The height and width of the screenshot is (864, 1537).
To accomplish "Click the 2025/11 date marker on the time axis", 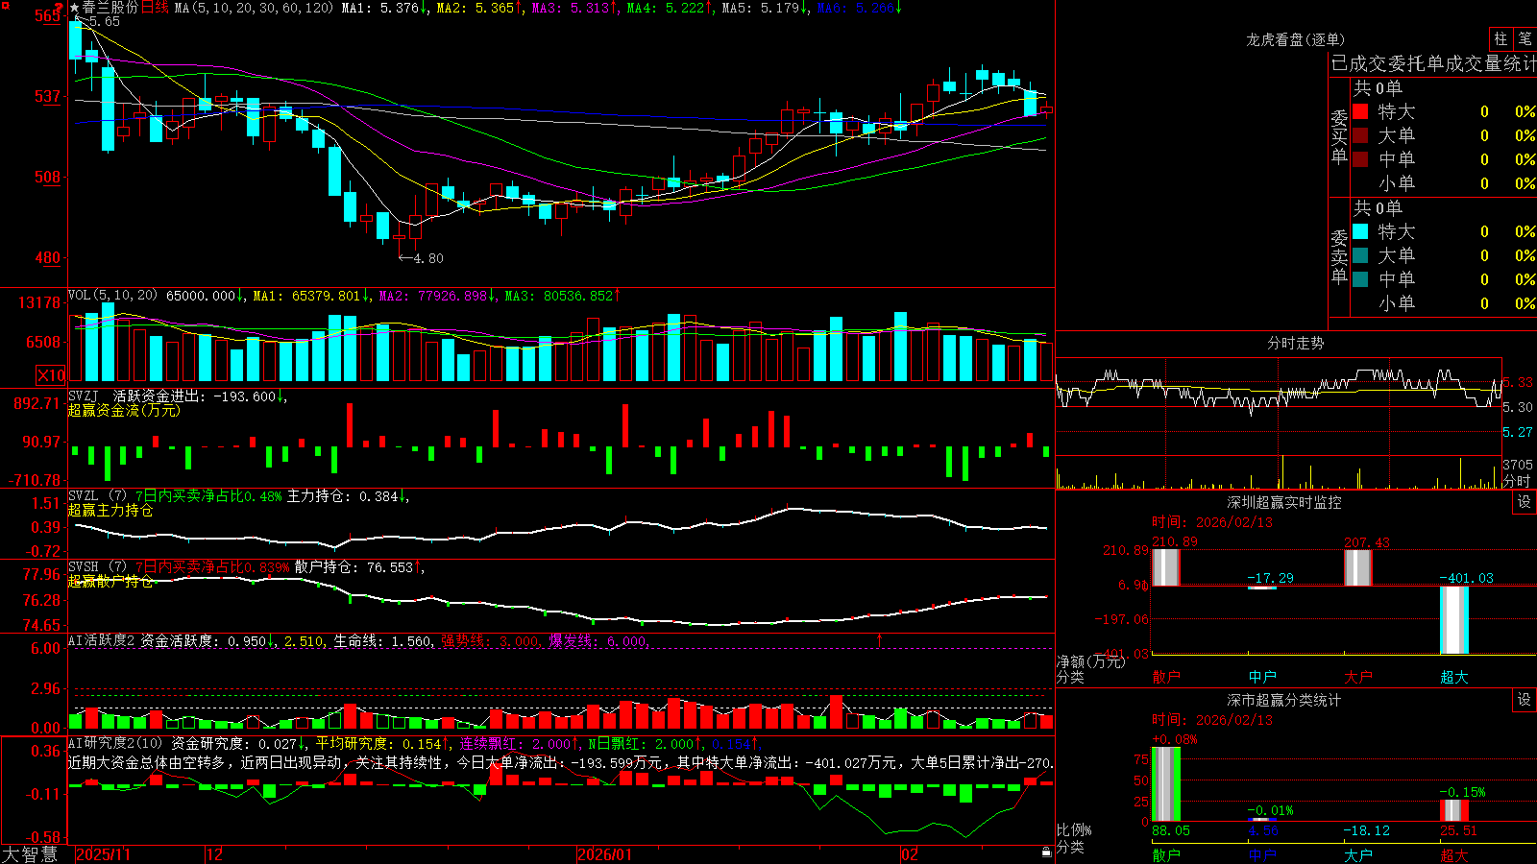I will tap(103, 853).
